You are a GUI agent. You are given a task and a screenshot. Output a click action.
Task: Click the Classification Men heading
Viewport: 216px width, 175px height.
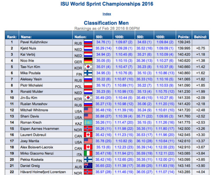[106, 23]
